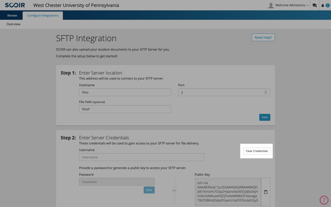Click the Port number stepper arrows
The height and width of the screenshot is (207, 331).
266,92
